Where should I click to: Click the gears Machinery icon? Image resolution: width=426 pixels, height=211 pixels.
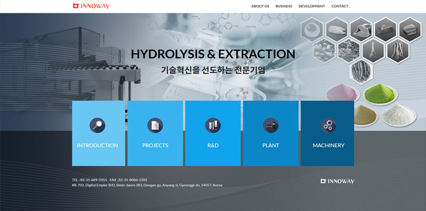click(x=329, y=125)
